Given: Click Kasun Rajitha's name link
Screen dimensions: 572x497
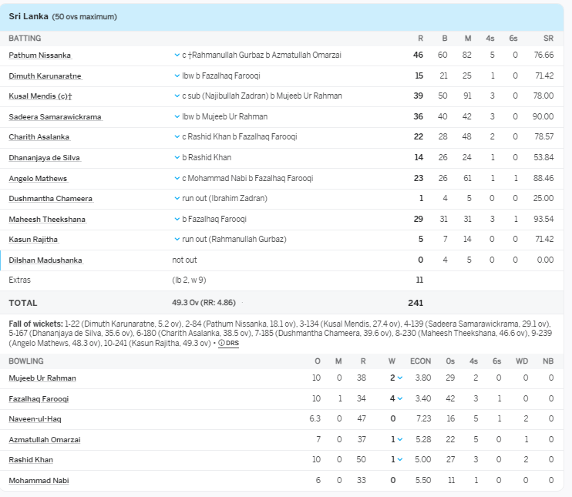Looking at the screenshot, I should click(x=33, y=240).
